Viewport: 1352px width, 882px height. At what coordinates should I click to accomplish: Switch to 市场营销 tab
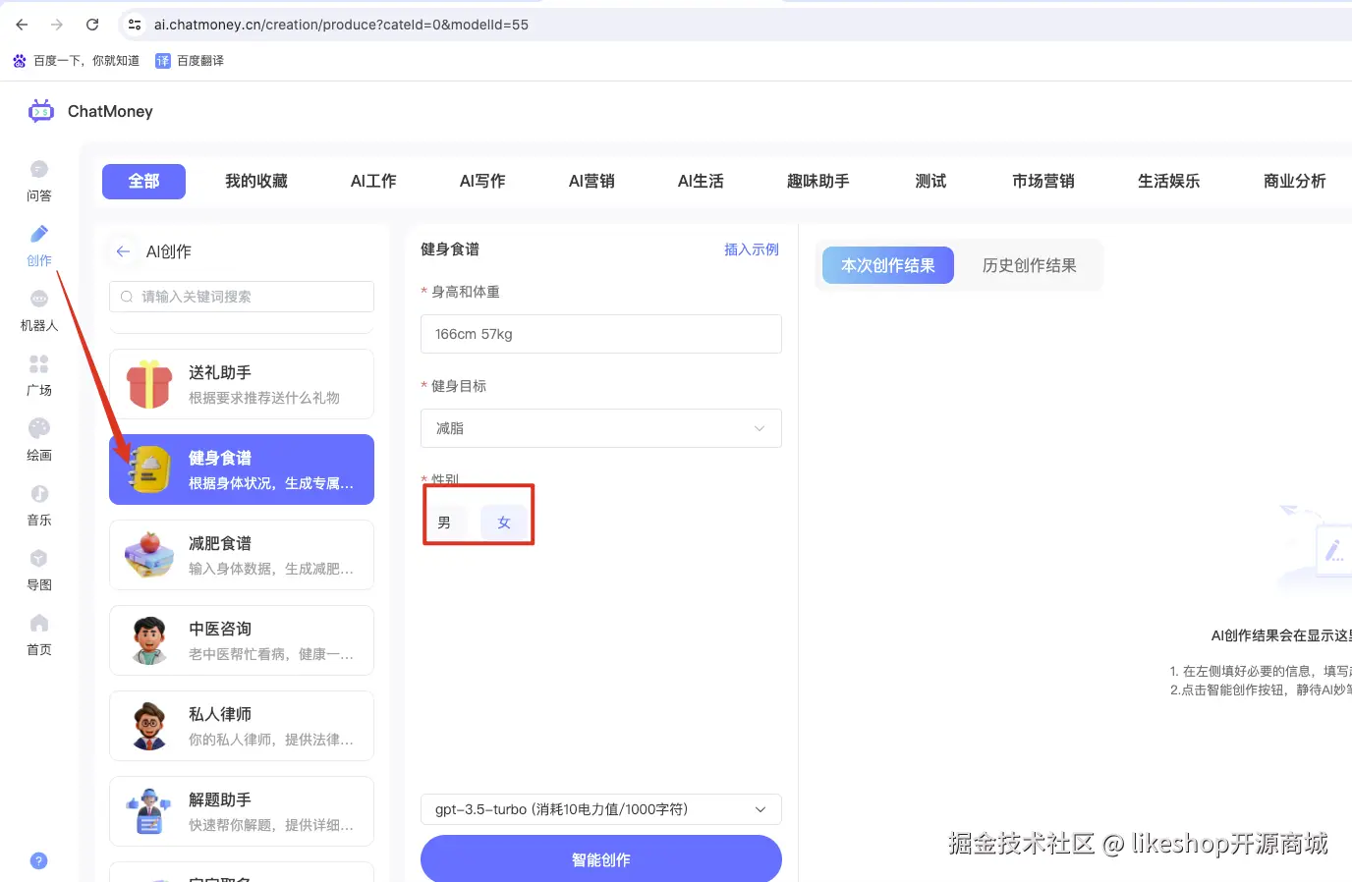click(x=1043, y=181)
